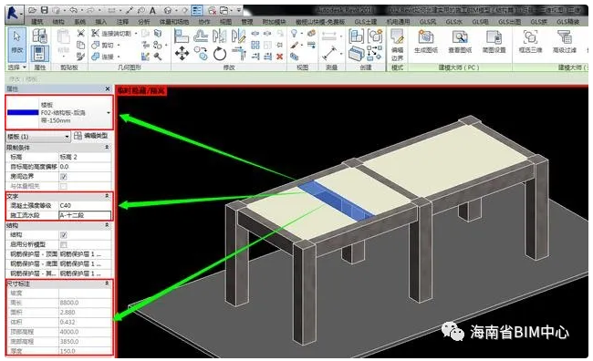
Task: Open the 注释 ribbon tab
Action: 122,22
